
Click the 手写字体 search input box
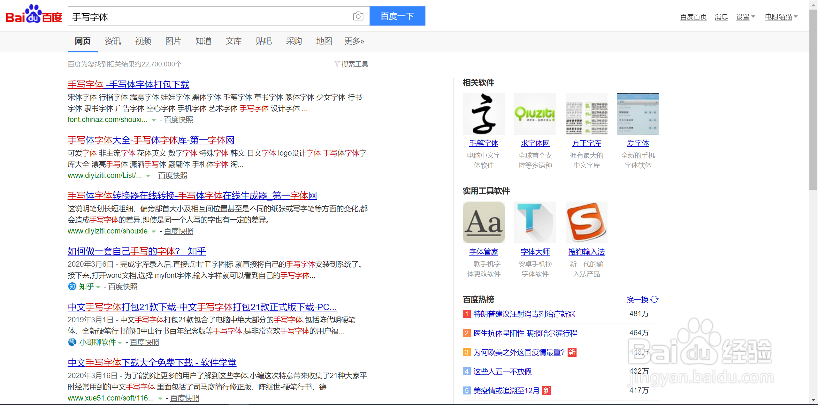[x=208, y=16]
